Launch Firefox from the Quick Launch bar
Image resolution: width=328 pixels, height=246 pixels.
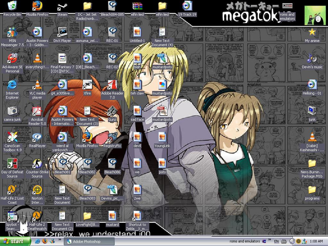coord(45,241)
